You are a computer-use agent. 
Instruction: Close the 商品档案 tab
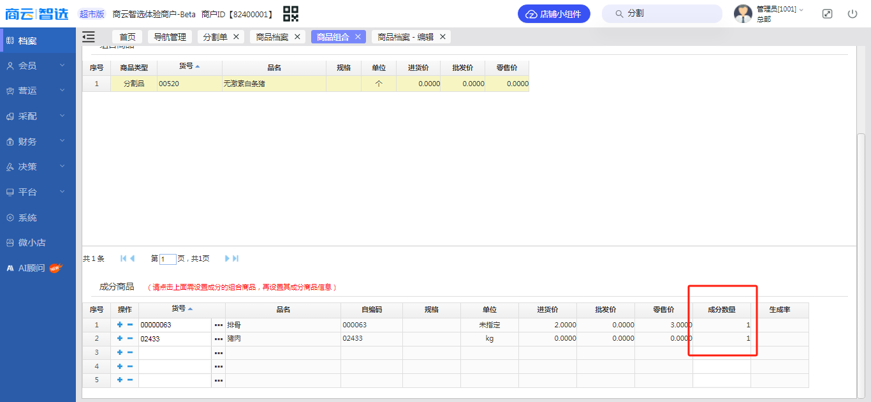pyautogui.click(x=297, y=37)
